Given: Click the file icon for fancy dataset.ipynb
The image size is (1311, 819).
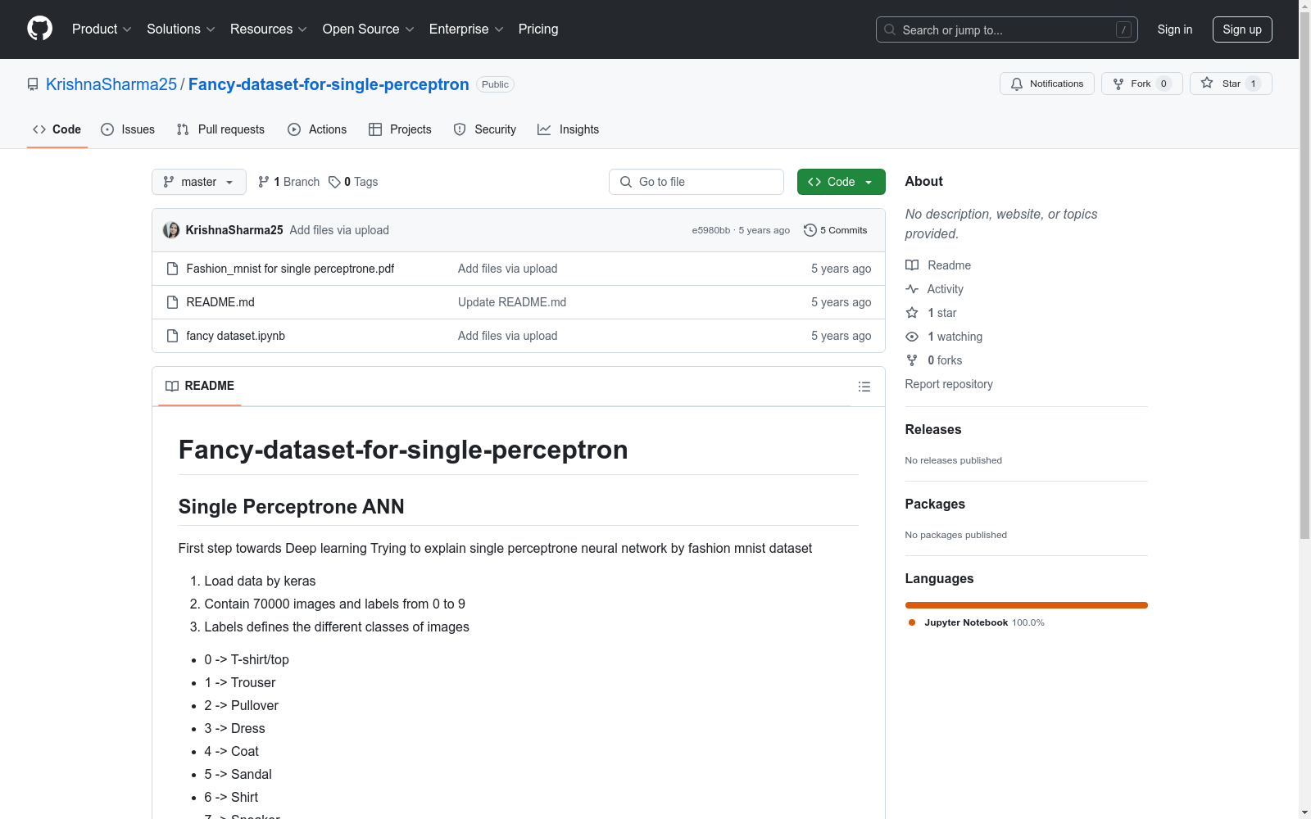Looking at the screenshot, I should pos(172,336).
